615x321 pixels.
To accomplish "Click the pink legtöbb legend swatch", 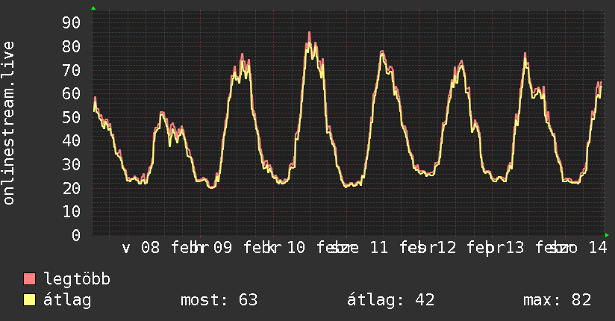I will [29, 278].
